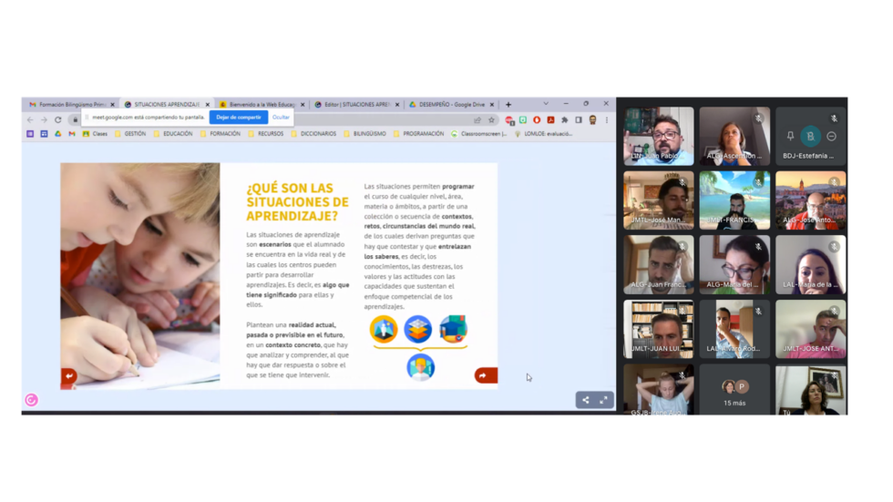Reload the page with the browser refresh button
This screenshot has width=893, height=502.
[x=57, y=119]
